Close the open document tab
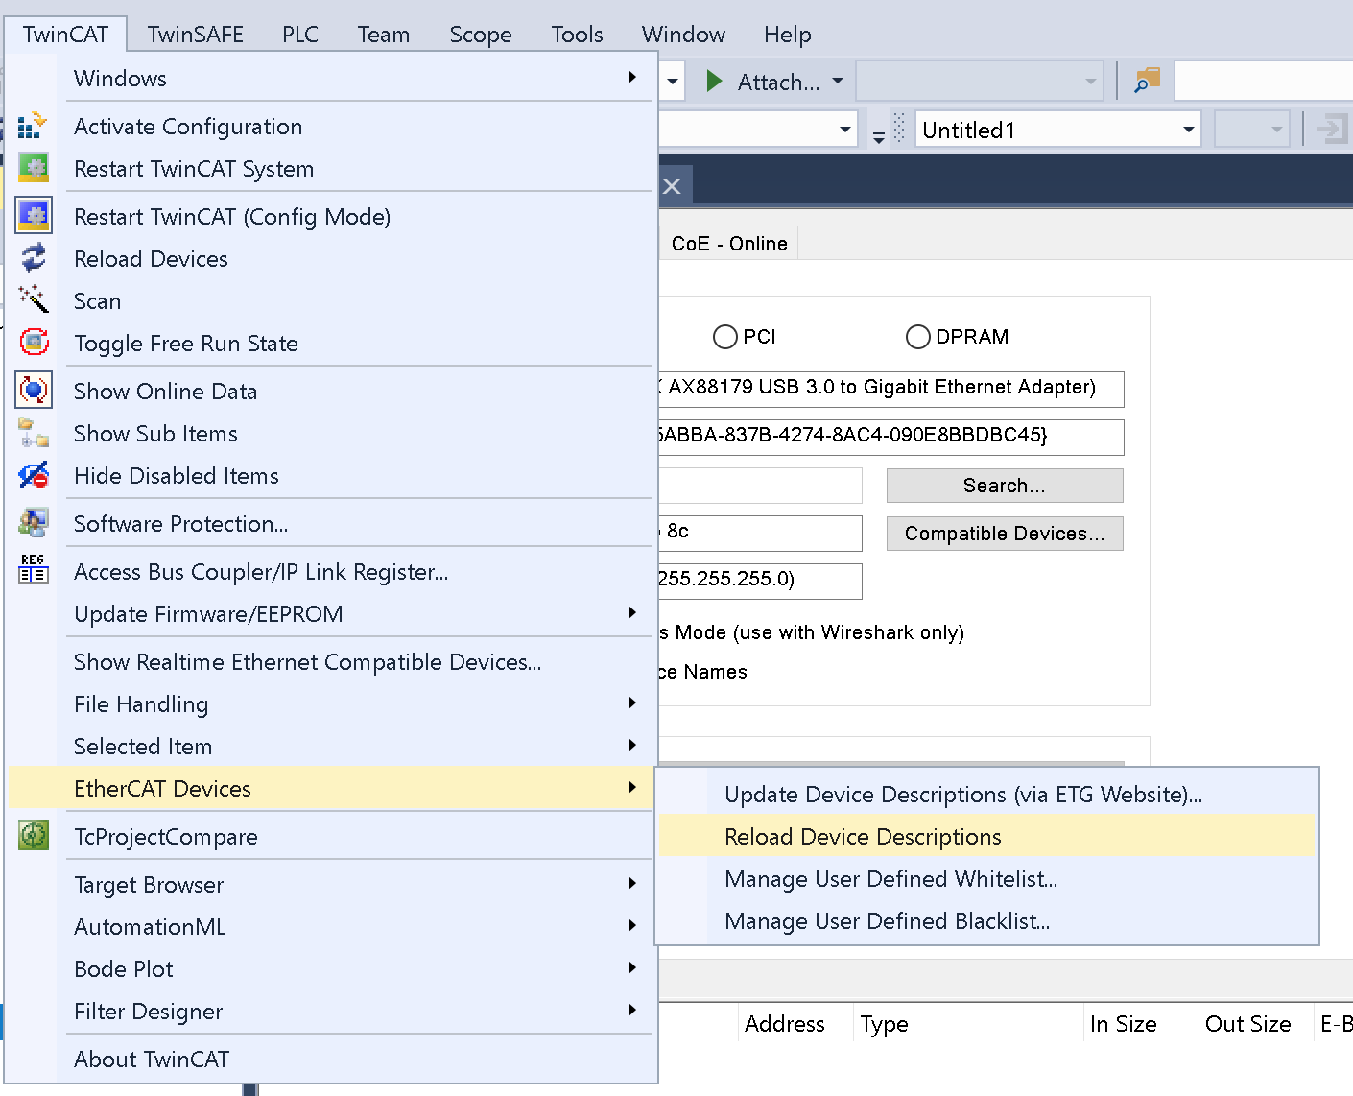 pos(672,185)
